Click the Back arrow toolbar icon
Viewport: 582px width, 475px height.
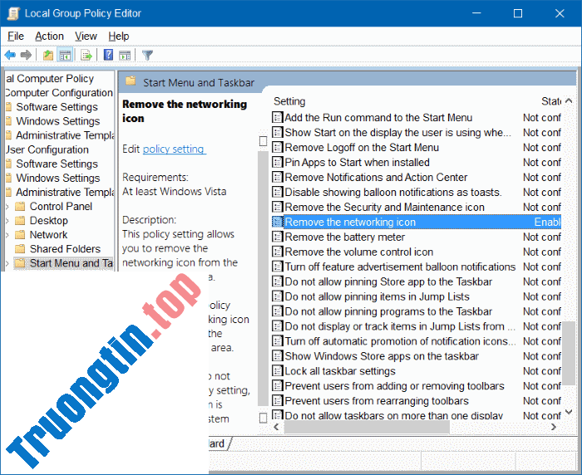pyautogui.click(x=10, y=56)
